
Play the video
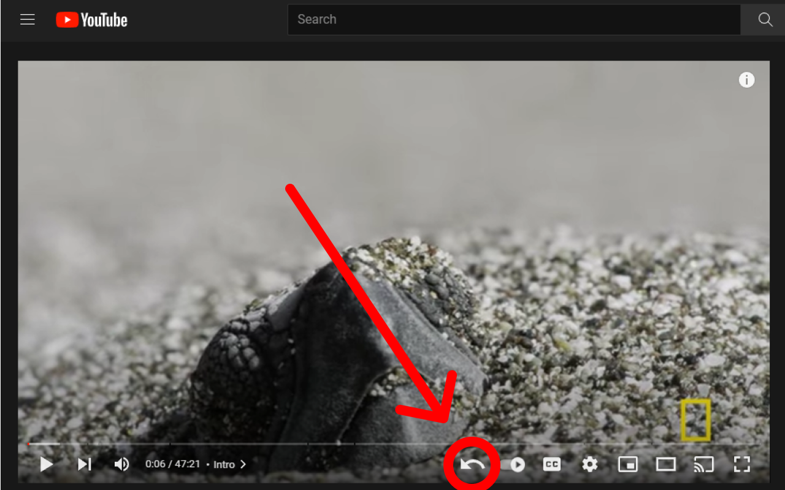(x=46, y=464)
